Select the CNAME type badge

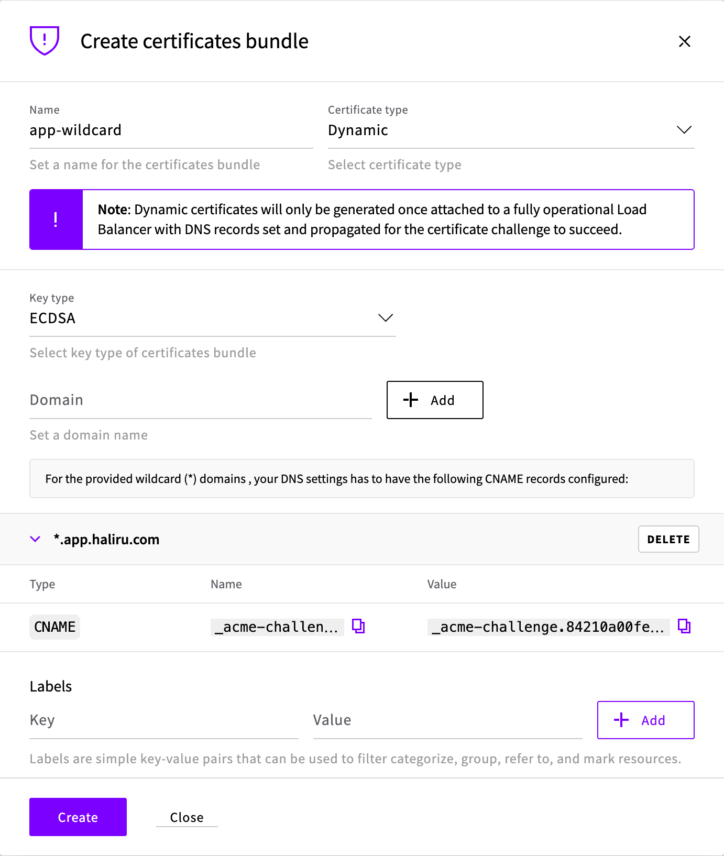[x=54, y=627]
